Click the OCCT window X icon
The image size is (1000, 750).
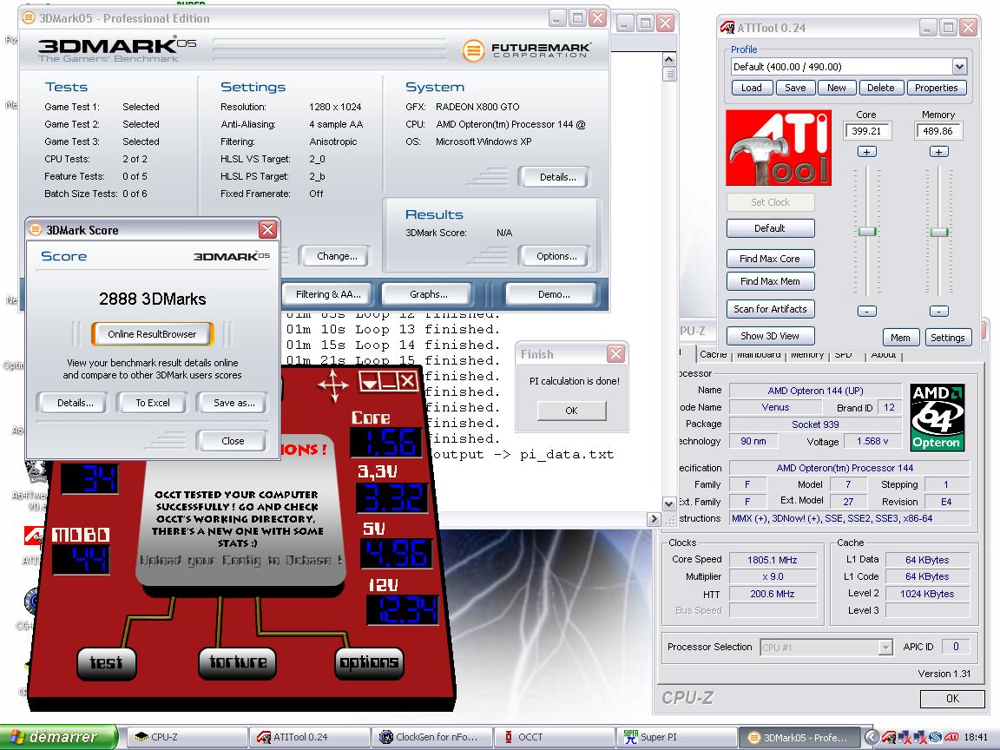pos(407,381)
